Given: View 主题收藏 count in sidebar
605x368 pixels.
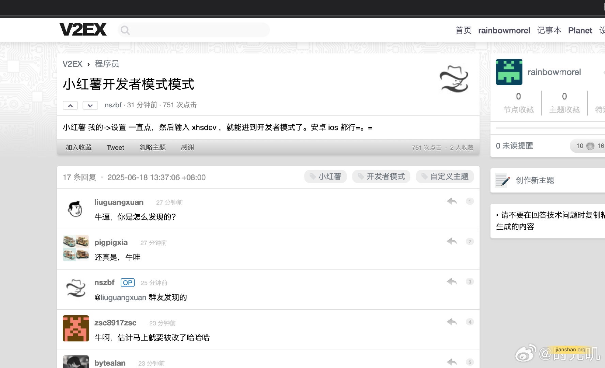Looking at the screenshot, I should point(564,103).
